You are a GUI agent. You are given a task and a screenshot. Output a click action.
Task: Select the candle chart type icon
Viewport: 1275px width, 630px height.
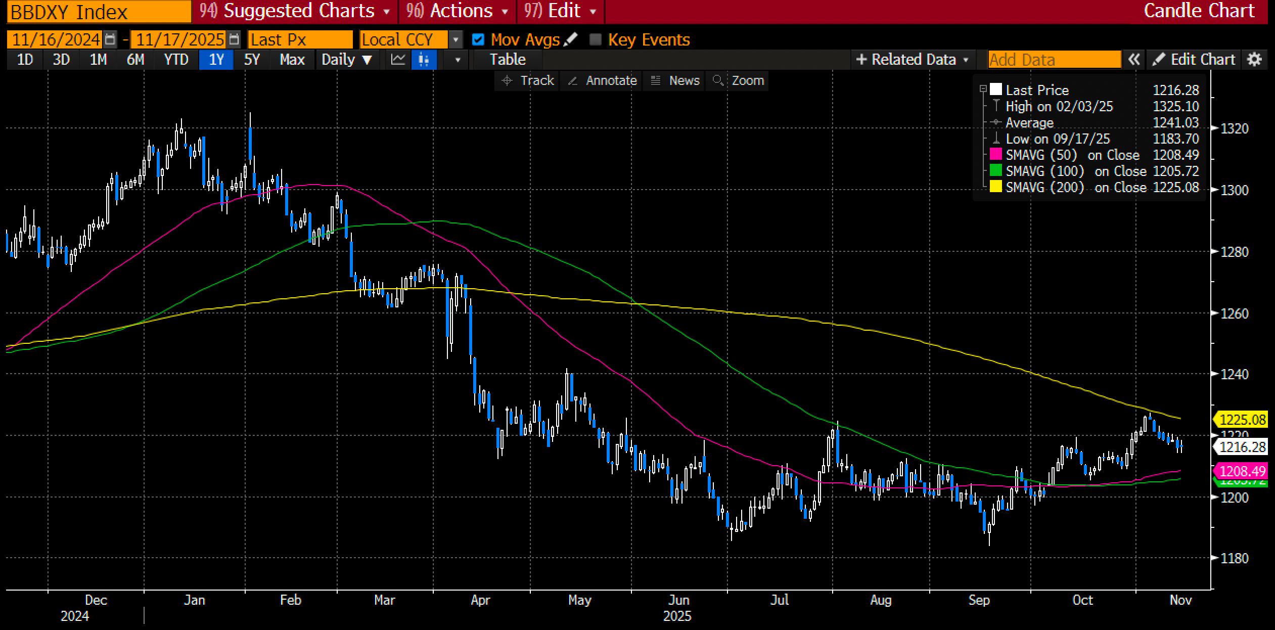[x=424, y=60]
